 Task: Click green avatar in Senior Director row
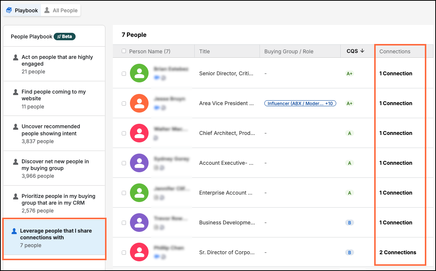(x=139, y=73)
